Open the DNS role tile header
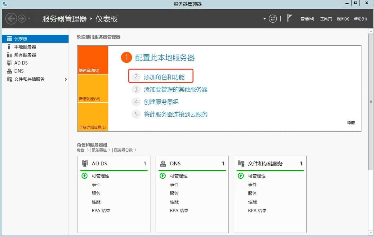The image size is (374, 237). pos(192,163)
